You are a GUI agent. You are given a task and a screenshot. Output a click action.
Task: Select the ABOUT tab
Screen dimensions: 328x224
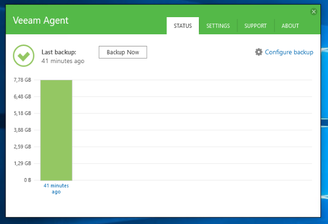(x=290, y=26)
